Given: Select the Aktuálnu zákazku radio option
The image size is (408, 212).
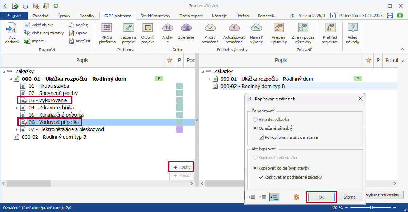Looking at the screenshot, I should 255,119.
